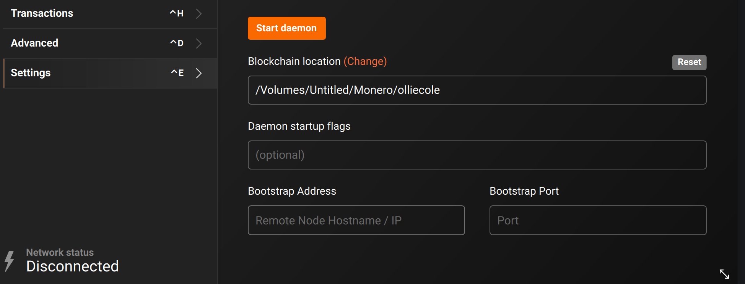Click the Remote Node Hostname / IP field
Screen dimensions: 745x284
356,220
